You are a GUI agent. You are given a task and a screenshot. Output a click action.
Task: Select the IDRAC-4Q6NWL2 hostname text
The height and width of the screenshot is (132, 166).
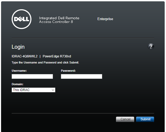25,56
